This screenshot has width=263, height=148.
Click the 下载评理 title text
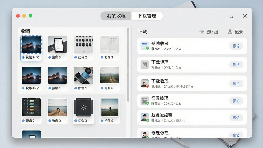160,62
